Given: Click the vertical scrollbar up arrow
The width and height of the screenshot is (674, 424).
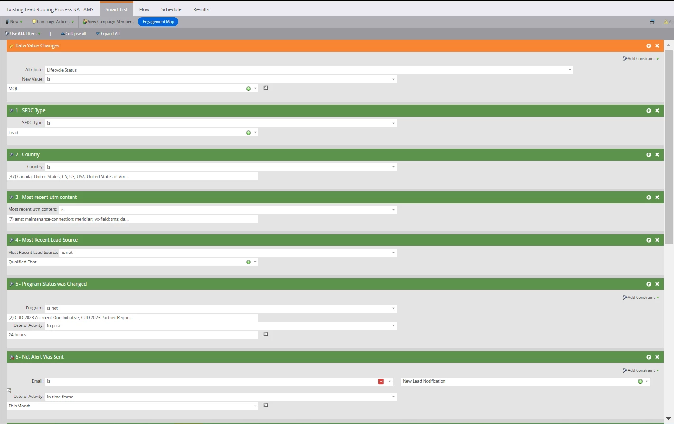Looking at the screenshot, I should pyautogui.click(x=669, y=45).
